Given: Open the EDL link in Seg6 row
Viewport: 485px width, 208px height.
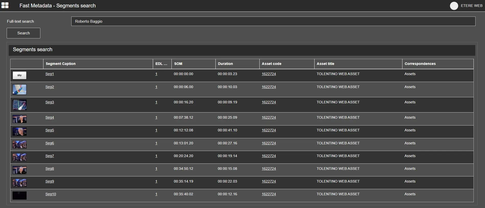Looking at the screenshot, I should click(x=156, y=143).
